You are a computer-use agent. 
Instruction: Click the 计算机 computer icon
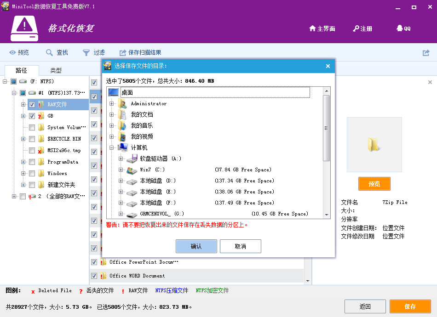(x=123, y=147)
